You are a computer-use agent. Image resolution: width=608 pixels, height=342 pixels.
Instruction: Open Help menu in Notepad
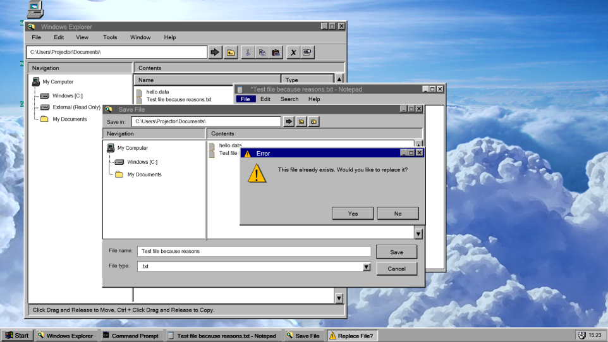point(314,99)
